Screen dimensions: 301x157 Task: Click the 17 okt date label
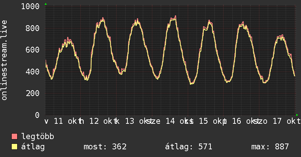(286, 121)
